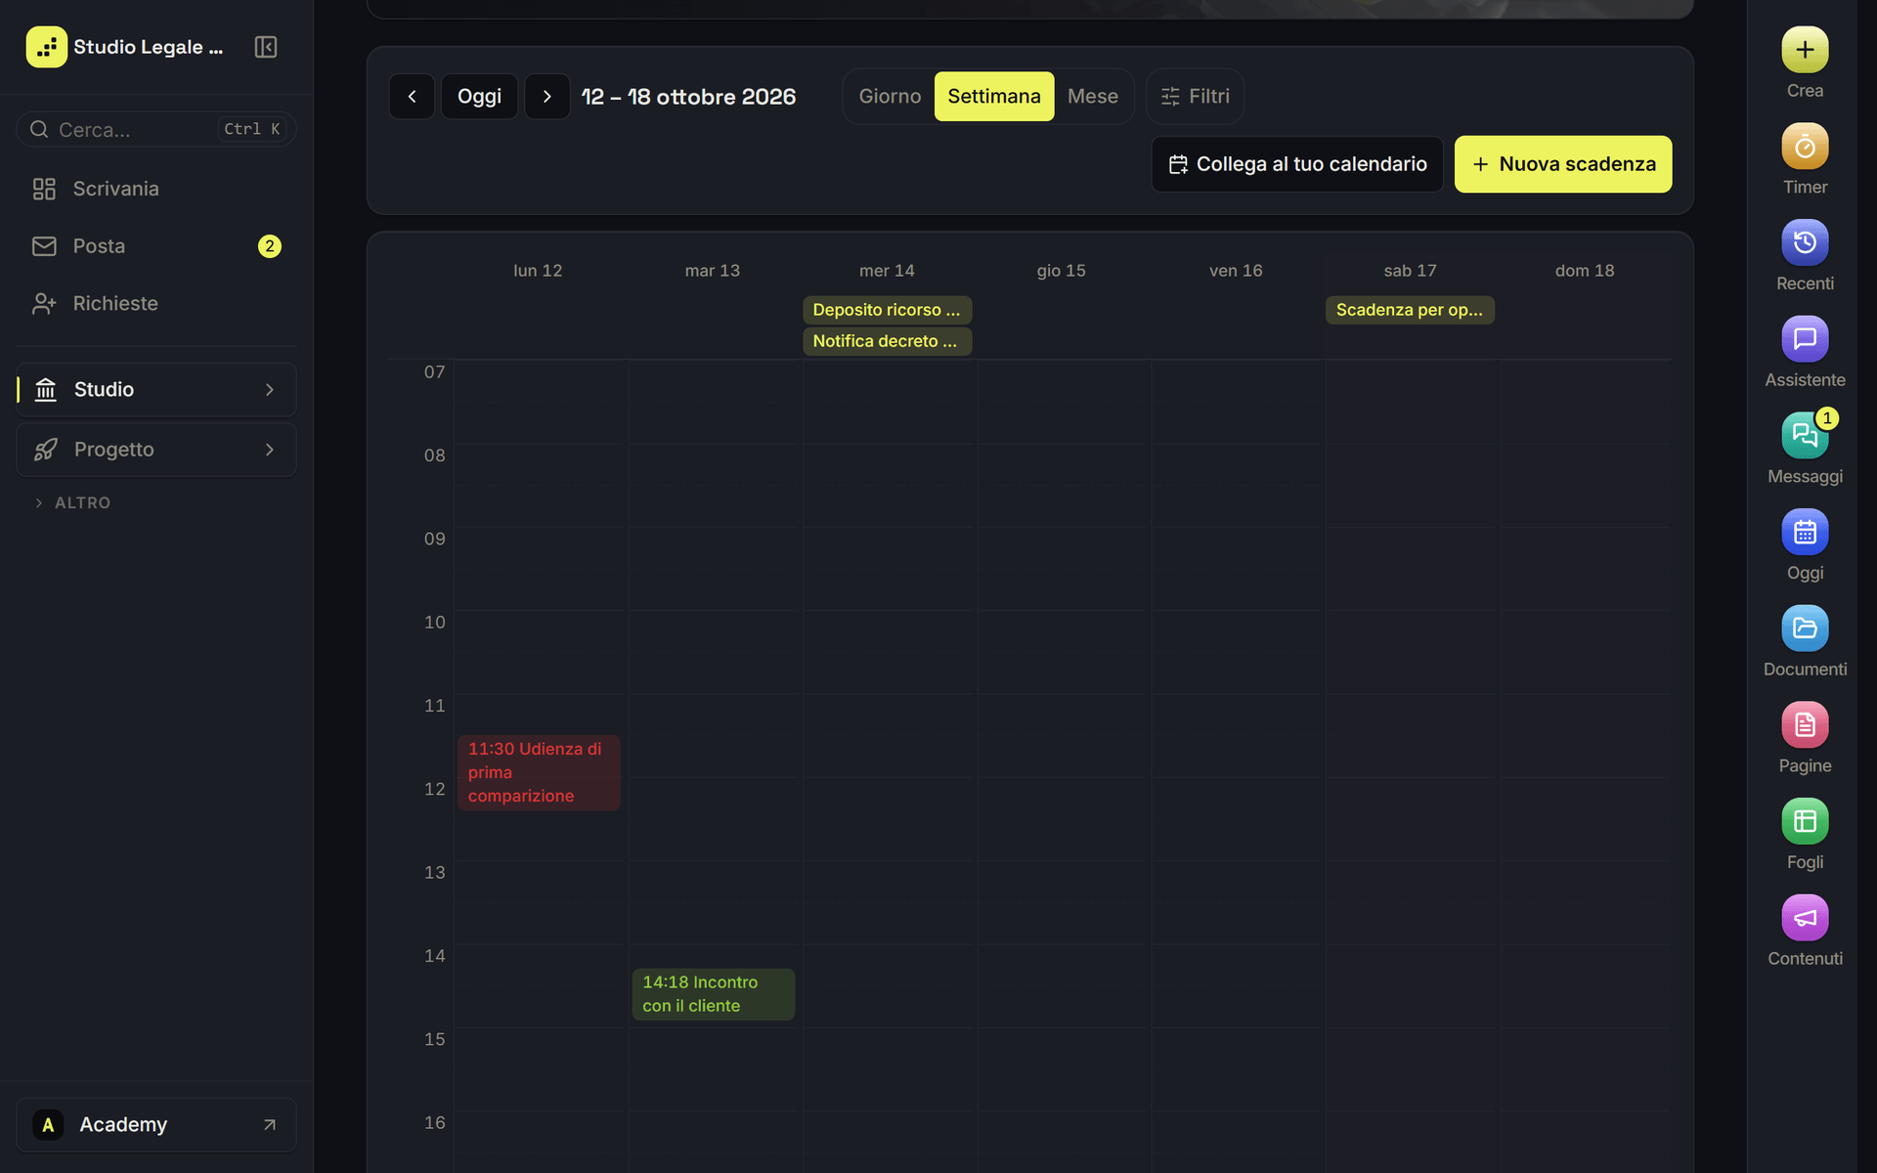The width and height of the screenshot is (1877, 1173).
Task: Open Scrivania dashboard
Action: pos(156,189)
